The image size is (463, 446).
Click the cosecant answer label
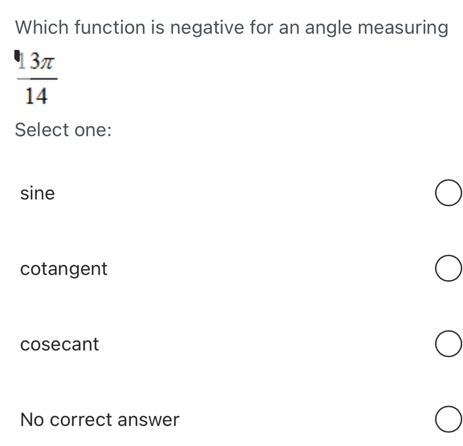coord(59,344)
